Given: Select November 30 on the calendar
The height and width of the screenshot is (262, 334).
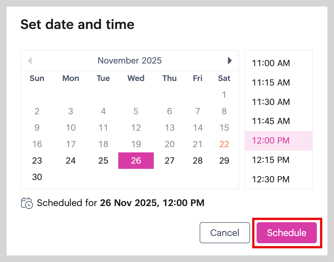Looking at the screenshot, I should click(x=37, y=177).
